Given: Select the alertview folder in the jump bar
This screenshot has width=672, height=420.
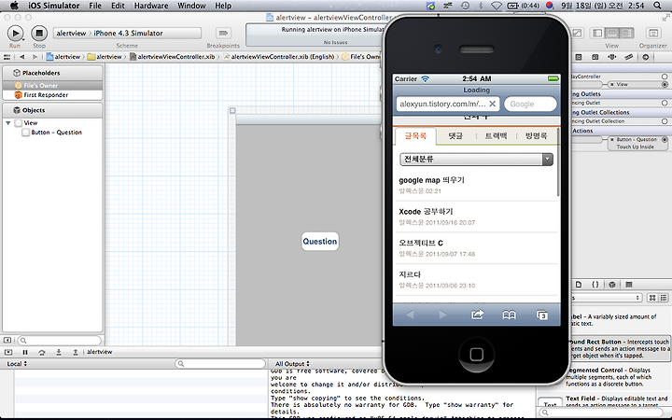Looking at the screenshot, I should [105, 57].
